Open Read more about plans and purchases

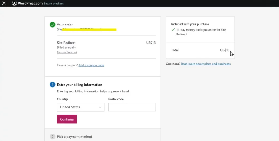(206, 64)
